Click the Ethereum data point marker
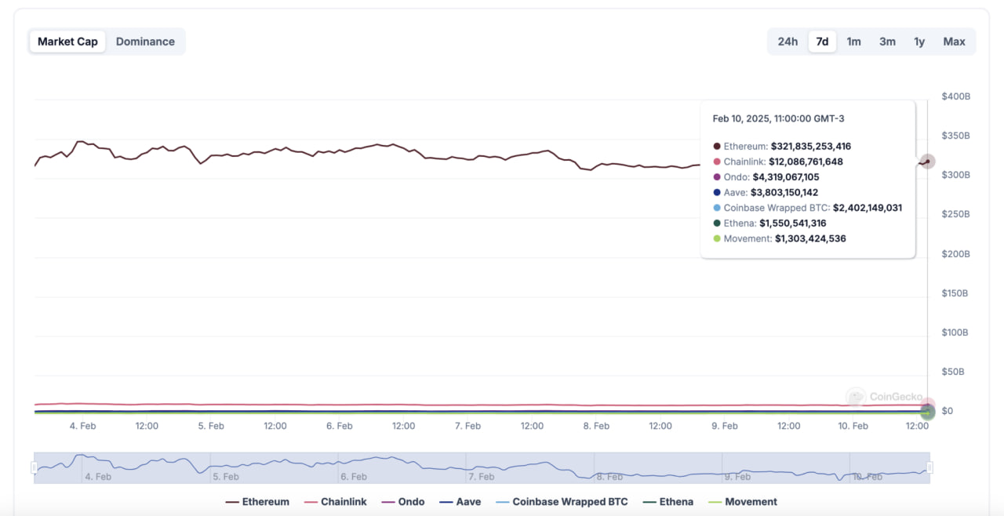This screenshot has height=516, width=1004. tap(927, 162)
